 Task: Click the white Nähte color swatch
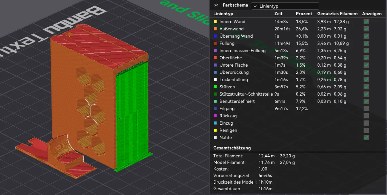click(x=215, y=137)
